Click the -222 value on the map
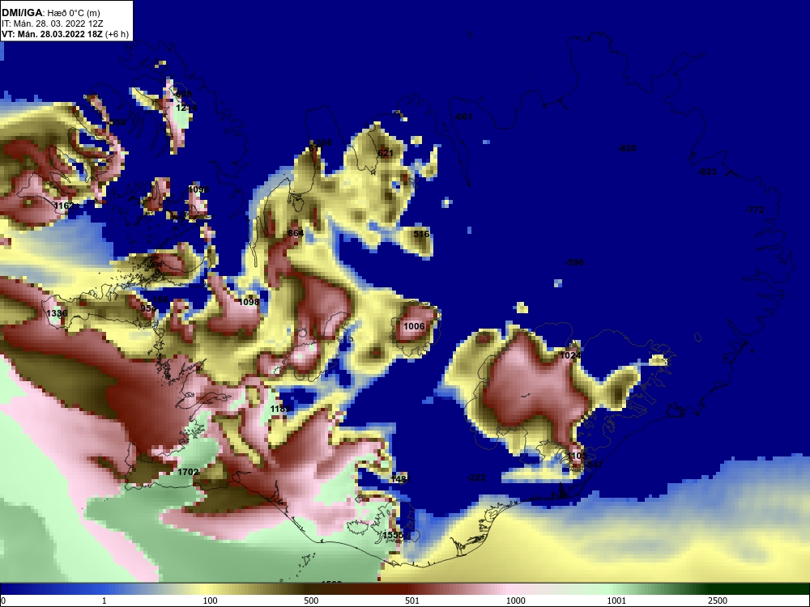The image size is (810, 607). tap(476, 478)
